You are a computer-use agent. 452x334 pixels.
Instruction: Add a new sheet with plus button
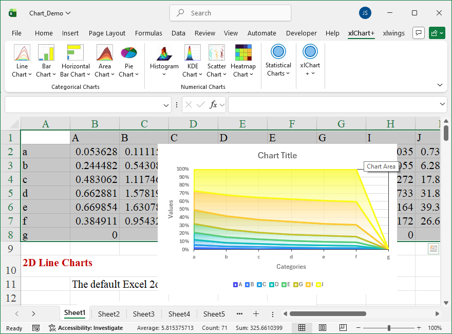click(256, 314)
